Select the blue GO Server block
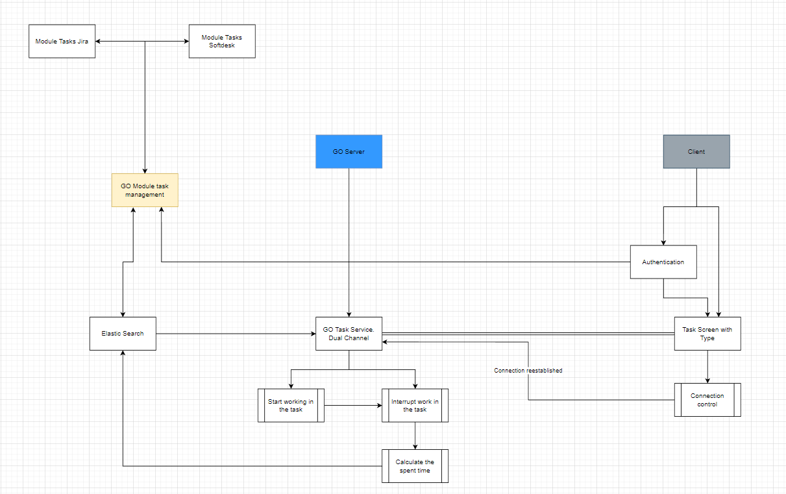 349,151
